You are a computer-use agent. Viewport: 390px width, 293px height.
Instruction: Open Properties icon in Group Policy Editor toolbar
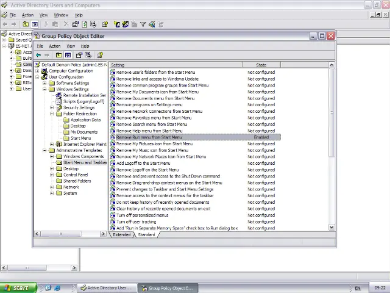79,55
